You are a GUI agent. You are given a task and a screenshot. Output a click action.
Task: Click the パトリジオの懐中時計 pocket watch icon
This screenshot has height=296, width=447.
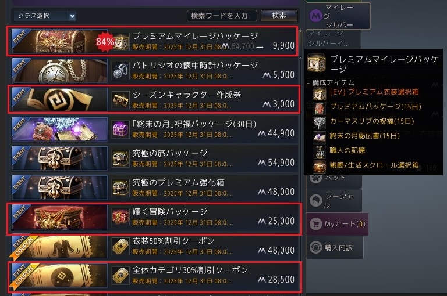(x=120, y=70)
